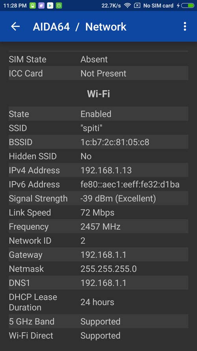Tap the IPv4 Address 192.168.1.13 row
Viewport: 197px width, 351px height.
98,170
